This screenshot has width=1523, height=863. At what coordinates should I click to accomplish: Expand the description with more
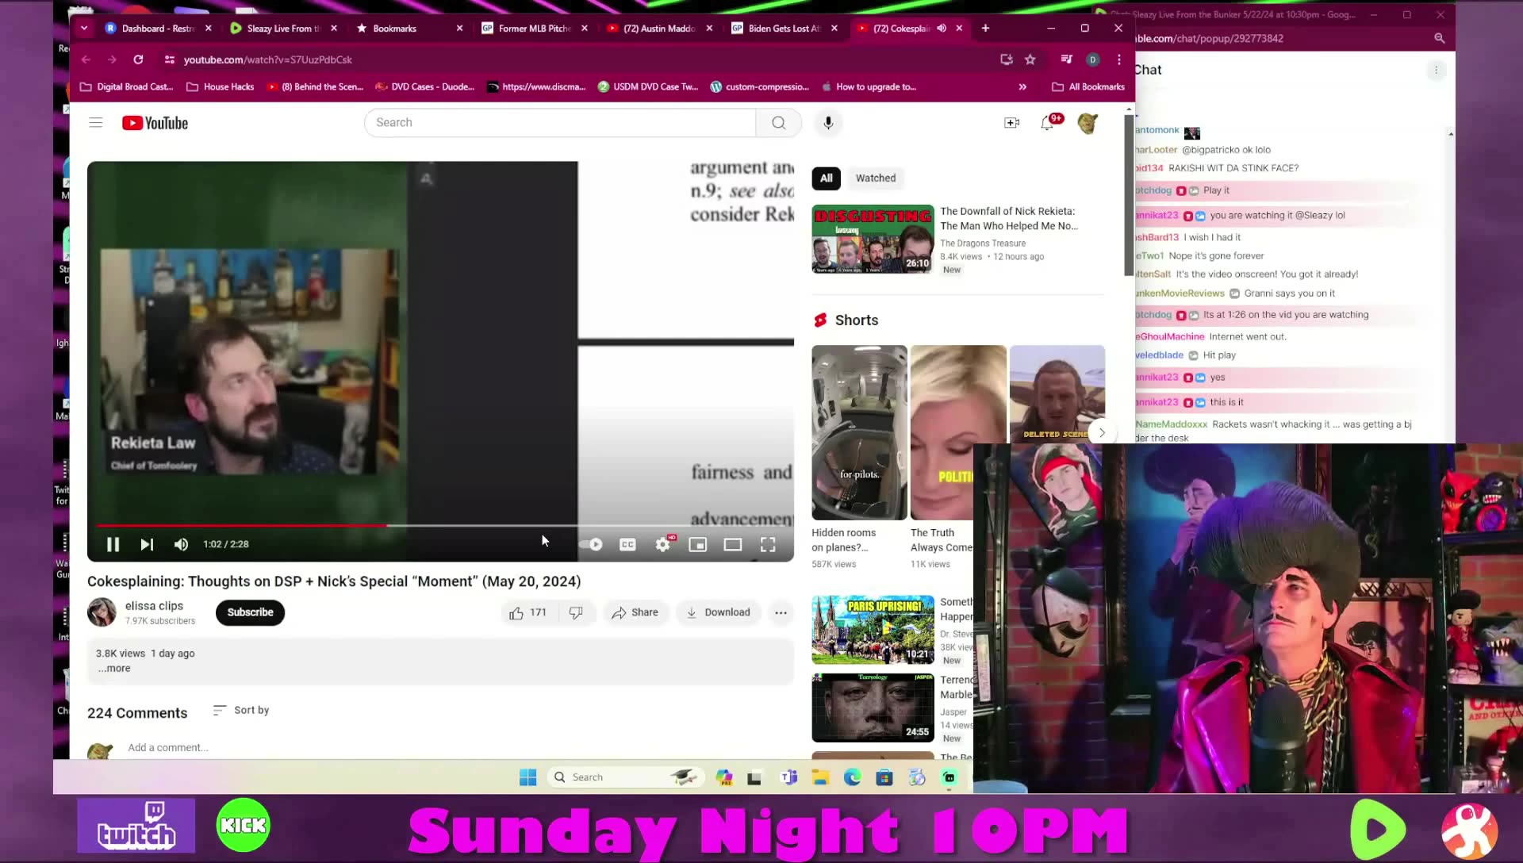coord(113,668)
